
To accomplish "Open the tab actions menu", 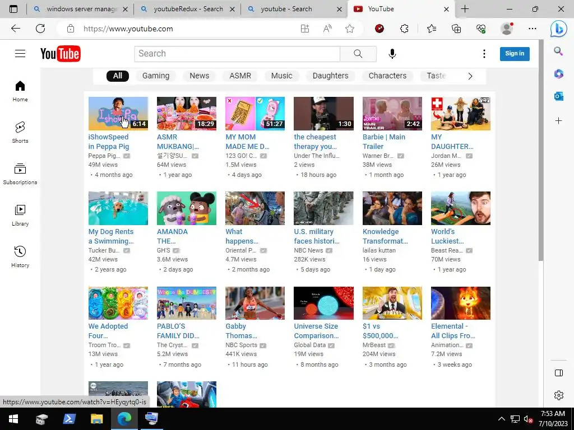I will [x=13, y=9].
